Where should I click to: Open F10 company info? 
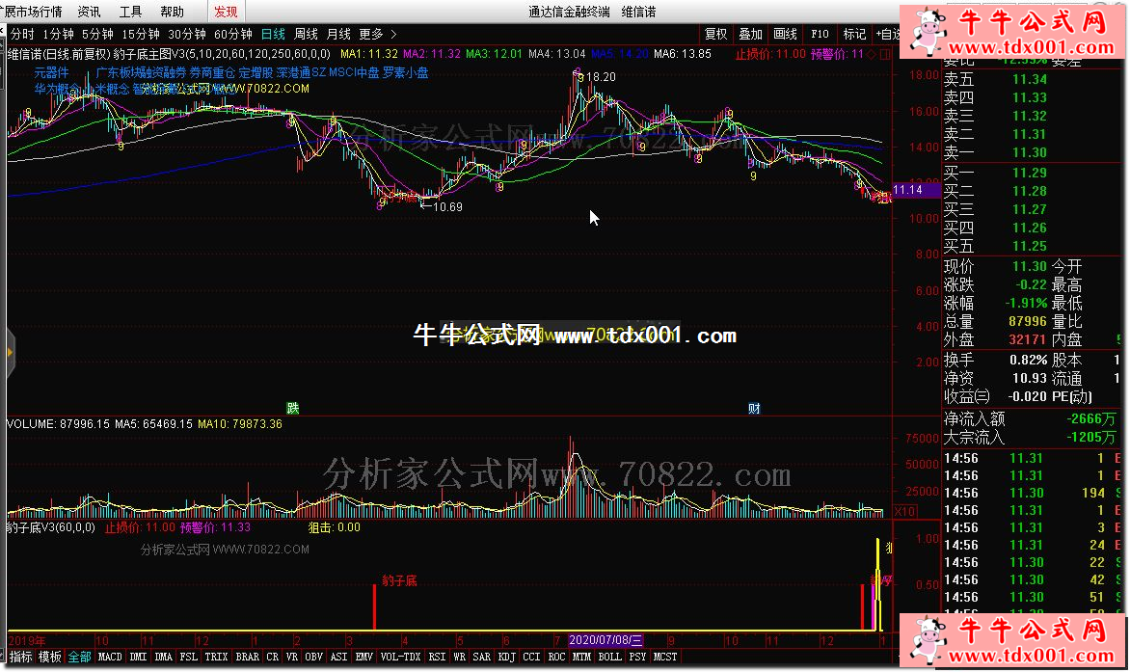click(x=820, y=34)
